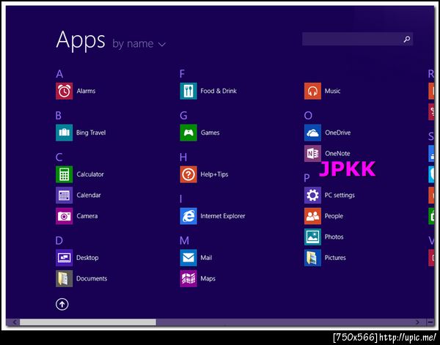Screen dimensions: 440x345
Task: Click the 'Food & Drink' label
Action: [x=219, y=91]
